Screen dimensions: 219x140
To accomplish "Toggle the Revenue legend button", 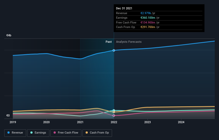I will (x=15, y=133).
